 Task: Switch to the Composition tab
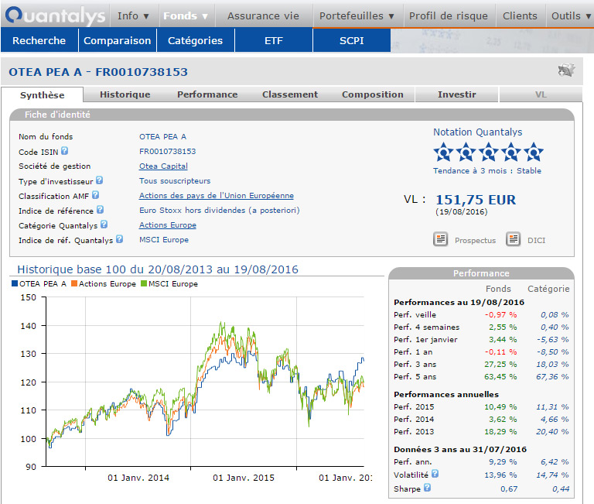(x=372, y=94)
